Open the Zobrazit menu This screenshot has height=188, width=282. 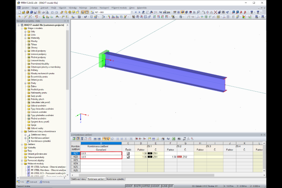pyautogui.click(x=44, y=8)
